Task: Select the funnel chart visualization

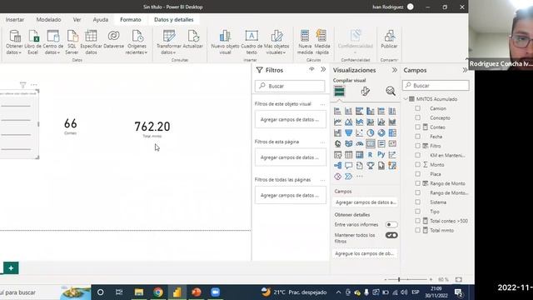Action: 348,132
